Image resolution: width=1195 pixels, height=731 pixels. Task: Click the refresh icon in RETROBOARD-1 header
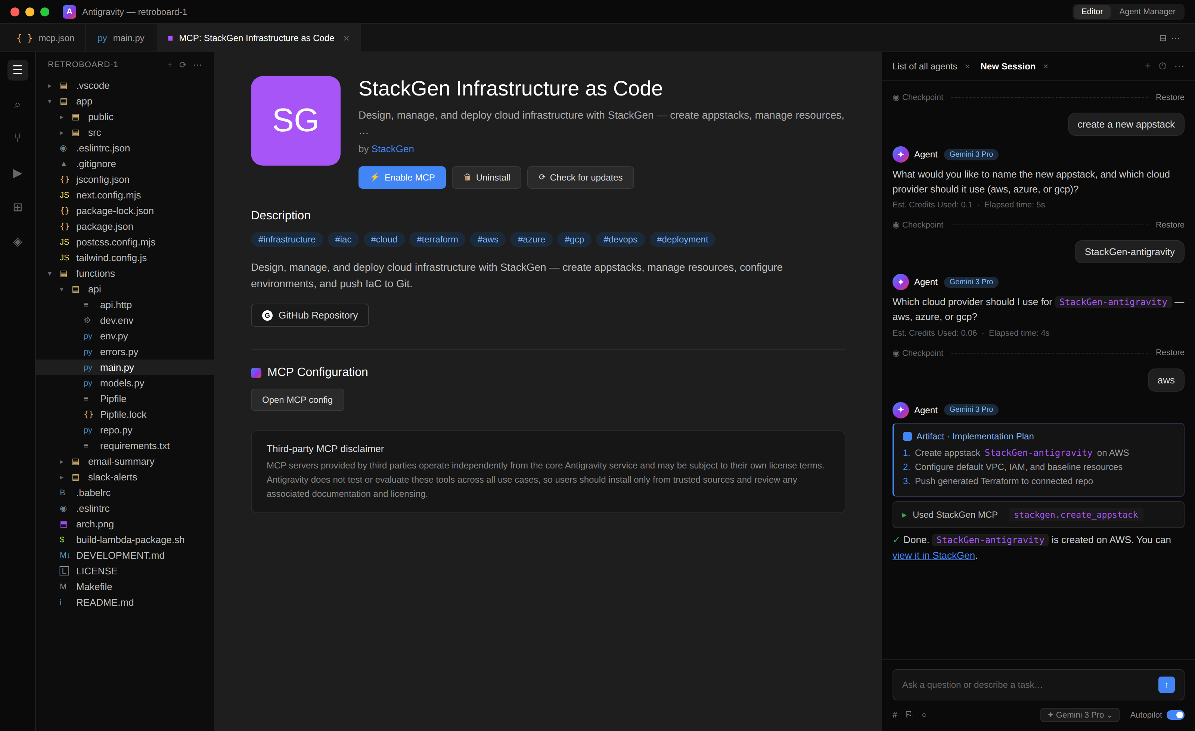tap(183, 65)
